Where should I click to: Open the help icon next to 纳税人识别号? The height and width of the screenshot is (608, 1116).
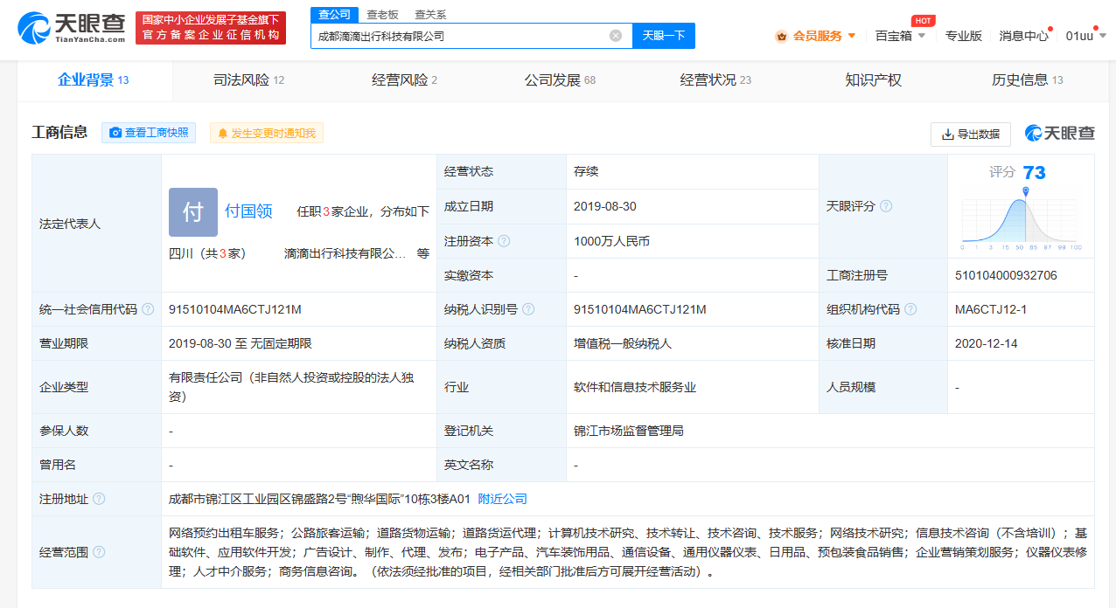pos(528,309)
